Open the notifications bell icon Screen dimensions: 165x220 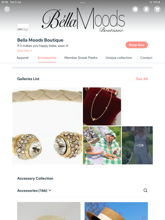(146, 9)
